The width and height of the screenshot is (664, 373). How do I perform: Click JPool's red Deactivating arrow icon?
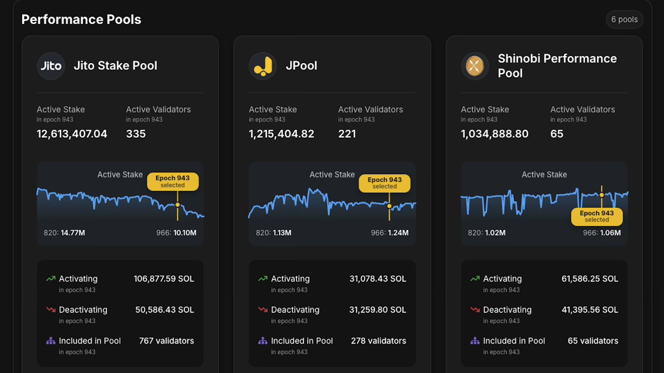pyautogui.click(x=263, y=310)
